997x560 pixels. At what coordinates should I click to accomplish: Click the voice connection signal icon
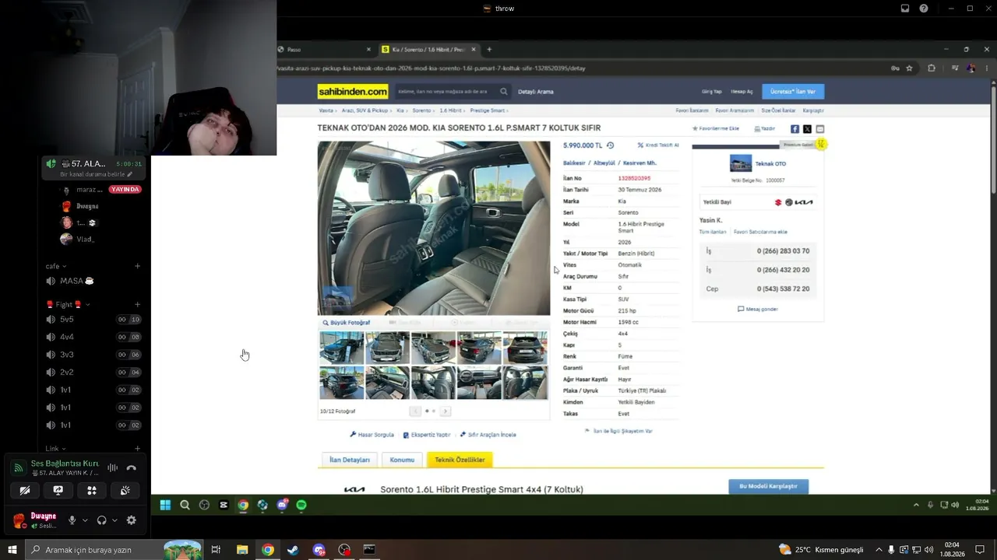(18, 467)
